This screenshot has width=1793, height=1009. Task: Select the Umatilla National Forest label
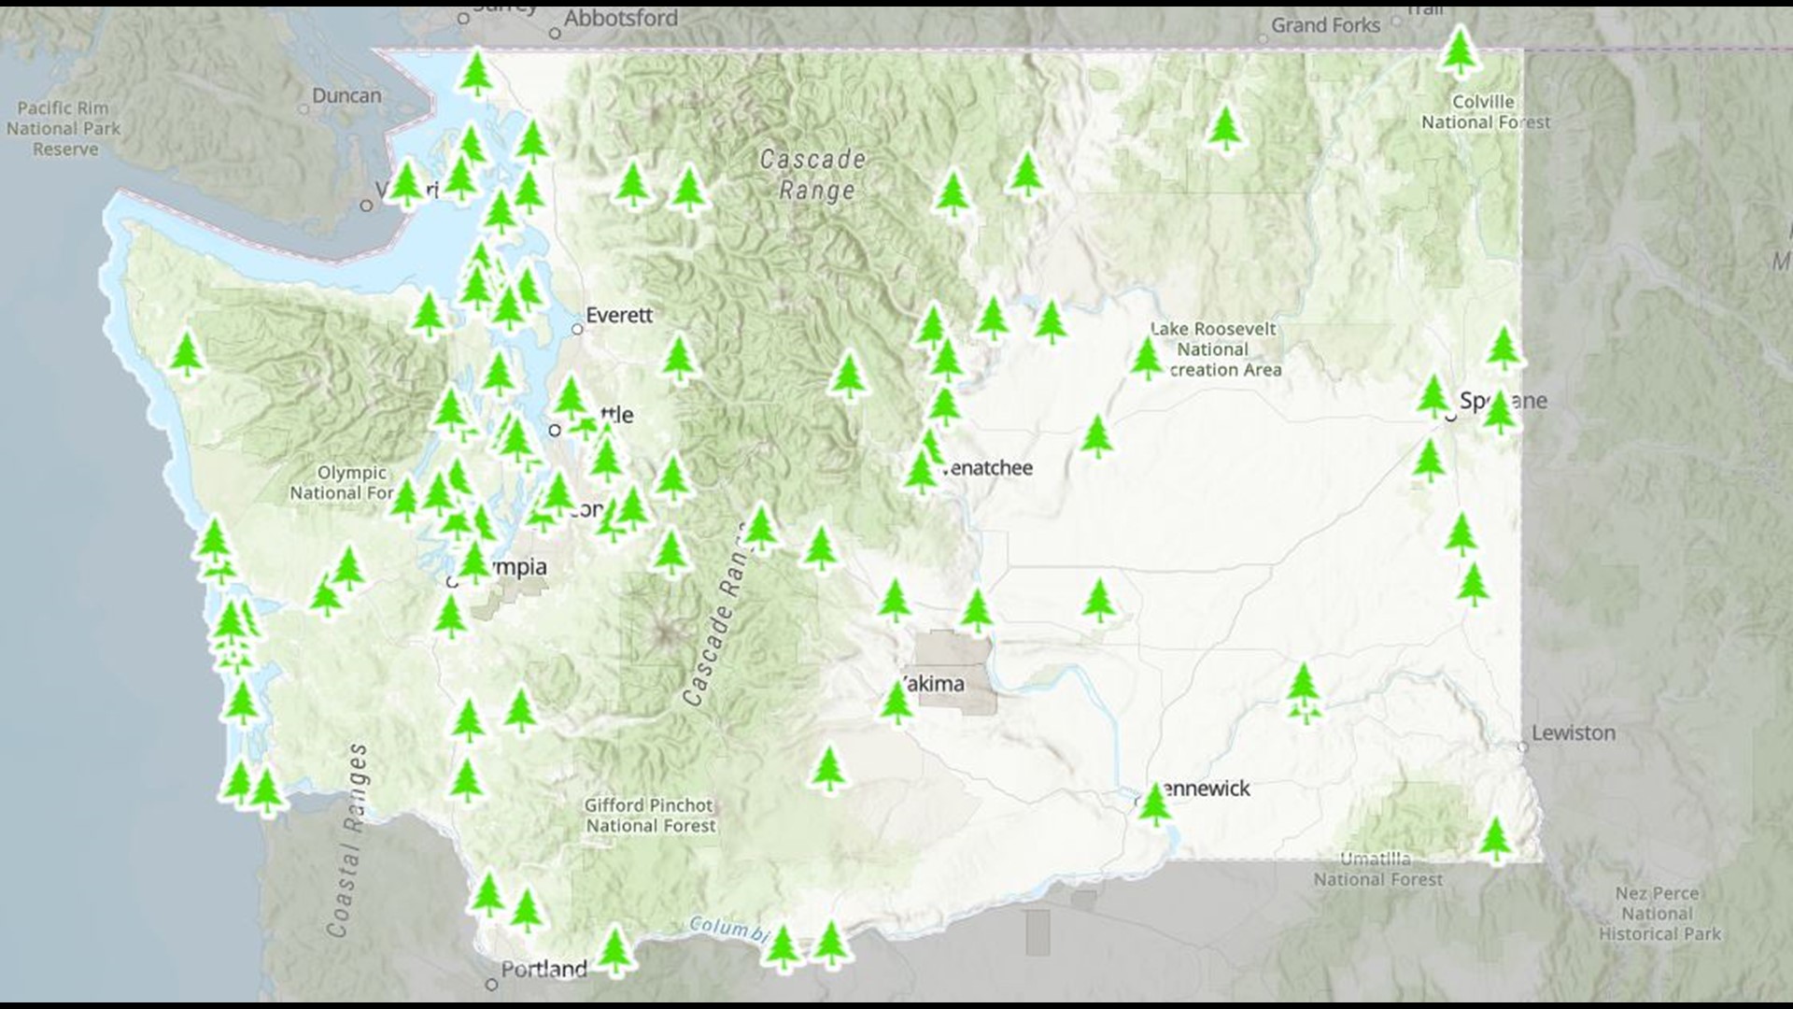[x=1377, y=869]
